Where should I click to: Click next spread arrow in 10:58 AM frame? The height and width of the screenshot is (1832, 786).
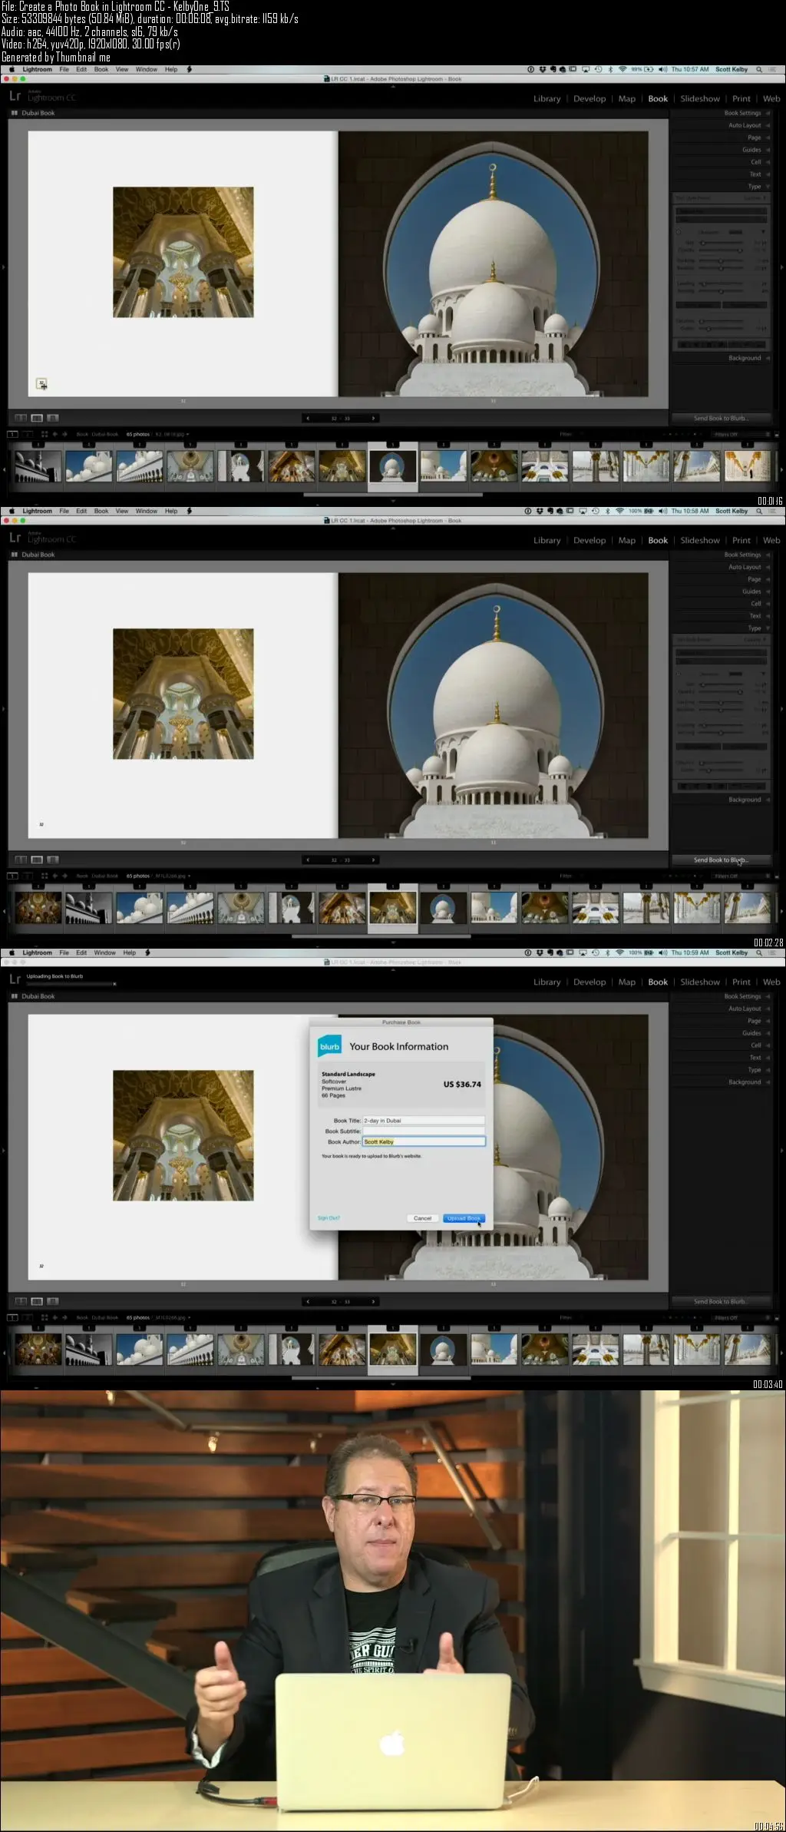(x=373, y=860)
